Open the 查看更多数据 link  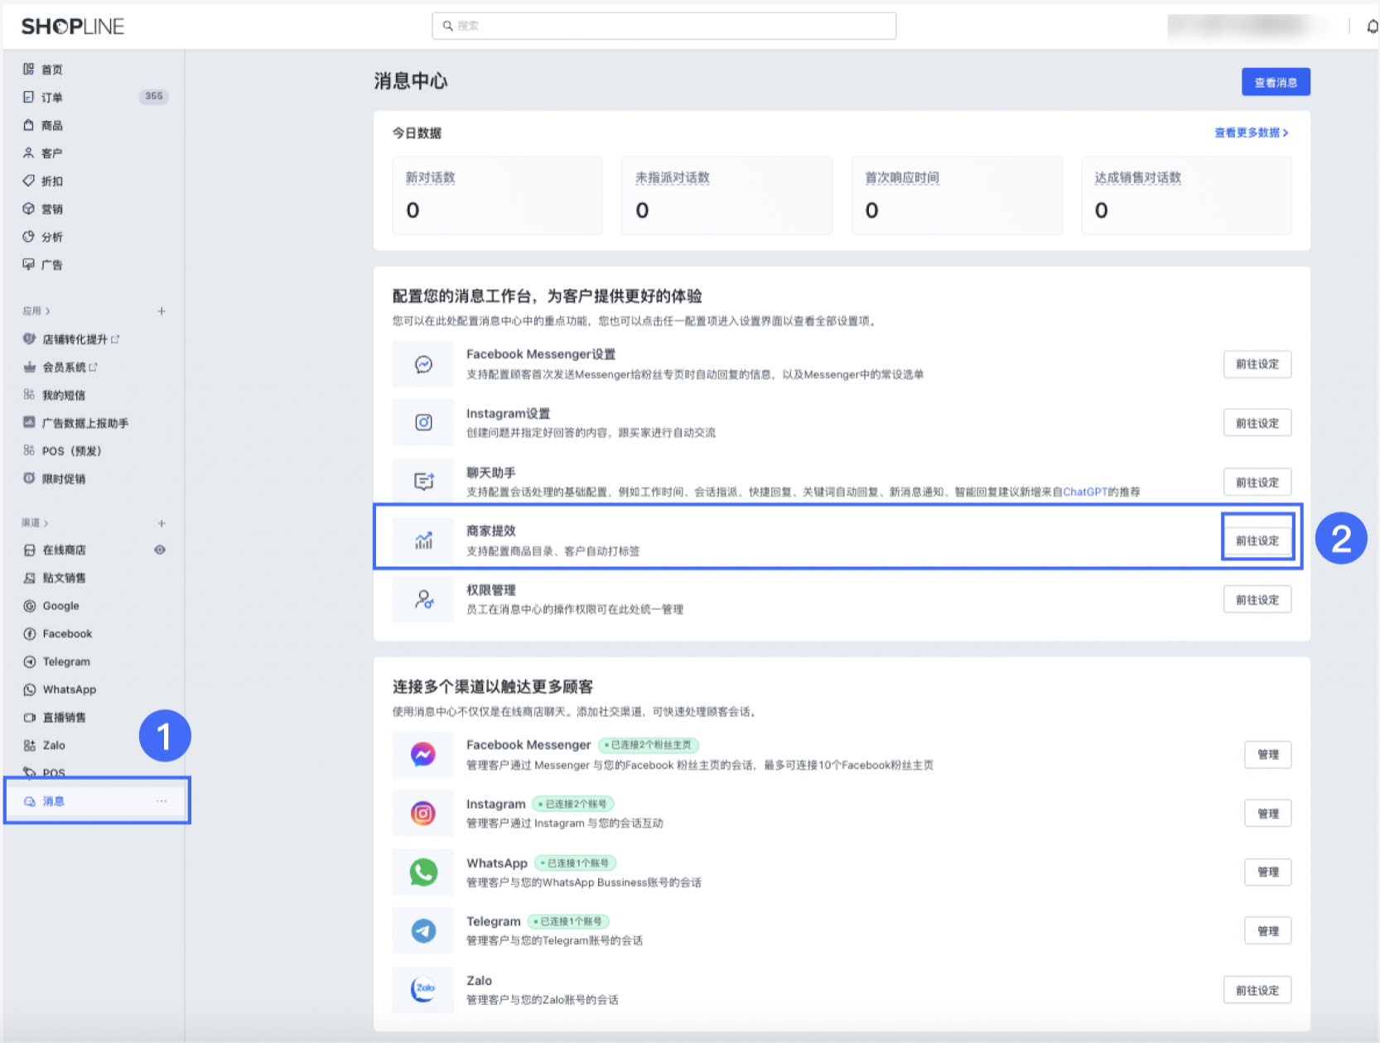(1250, 132)
